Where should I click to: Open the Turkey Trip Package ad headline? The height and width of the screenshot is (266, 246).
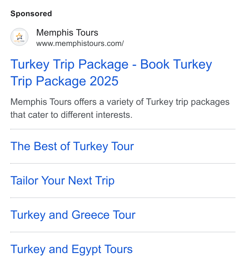[111, 72]
